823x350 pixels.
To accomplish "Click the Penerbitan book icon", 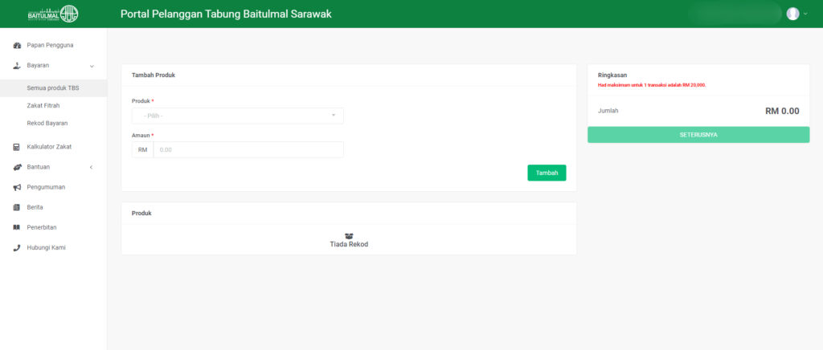I will pyautogui.click(x=16, y=227).
